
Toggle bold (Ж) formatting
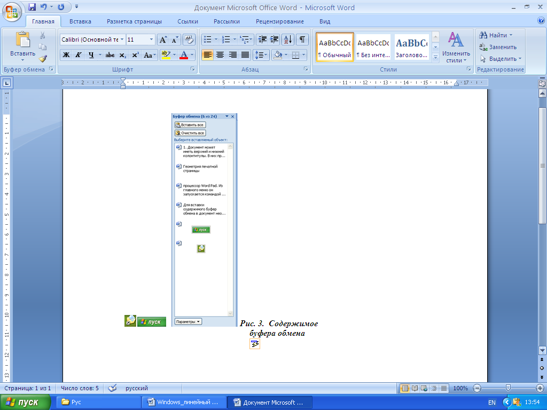tap(66, 55)
